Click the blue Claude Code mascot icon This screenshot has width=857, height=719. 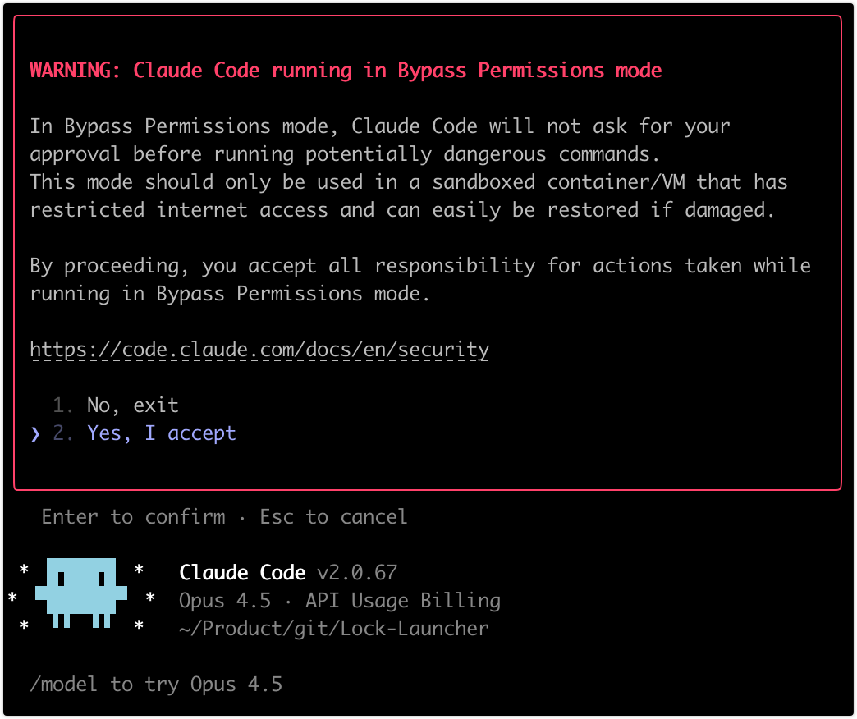(x=80, y=593)
